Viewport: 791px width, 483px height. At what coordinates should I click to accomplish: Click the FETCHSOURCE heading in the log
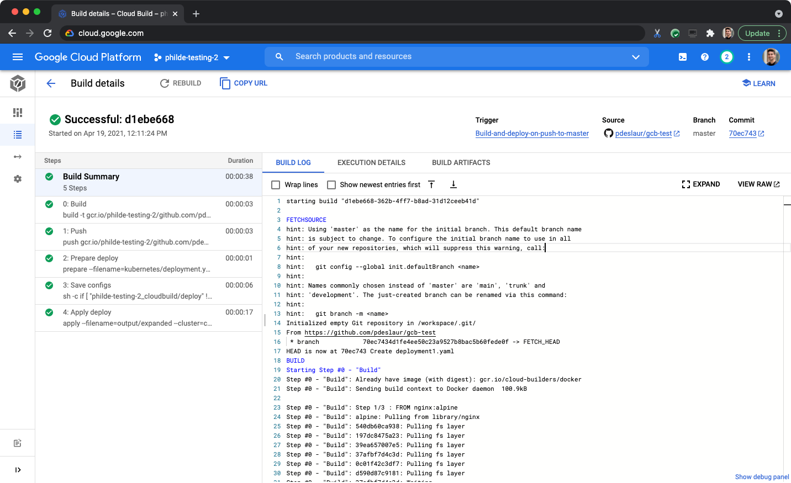306,220
